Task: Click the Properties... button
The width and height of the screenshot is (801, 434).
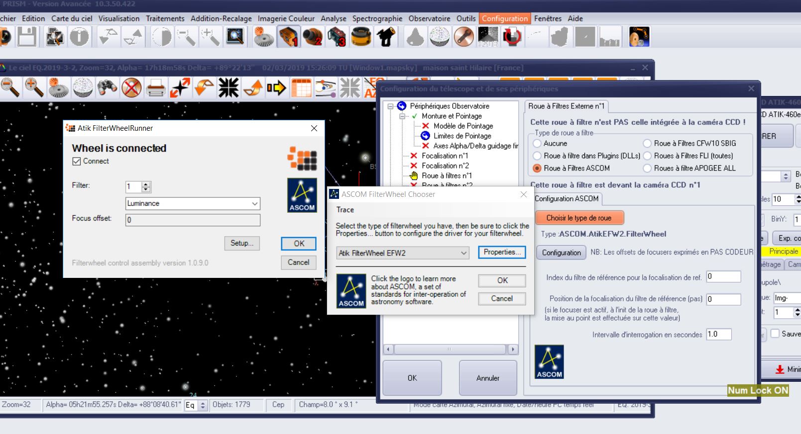Action: (x=502, y=252)
